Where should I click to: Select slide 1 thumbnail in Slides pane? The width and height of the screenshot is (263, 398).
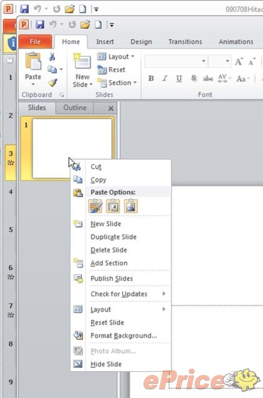[72, 148]
